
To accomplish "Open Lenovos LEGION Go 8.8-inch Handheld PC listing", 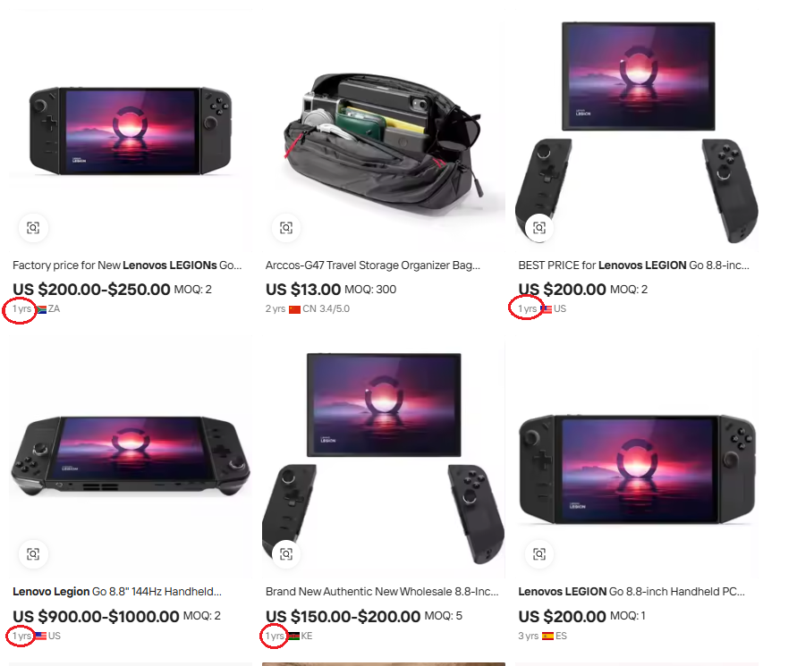I will [632, 591].
